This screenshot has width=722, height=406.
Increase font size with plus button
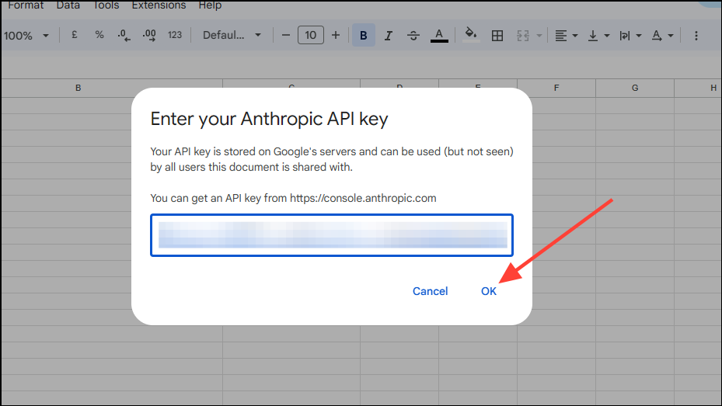(x=336, y=35)
